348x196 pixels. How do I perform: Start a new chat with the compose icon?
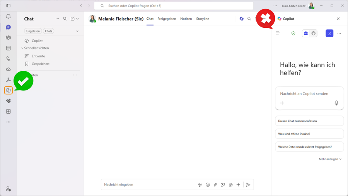click(x=73, y=19)
